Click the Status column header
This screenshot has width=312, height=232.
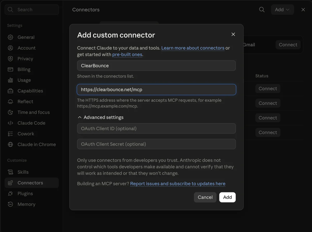tap(262, 76)
